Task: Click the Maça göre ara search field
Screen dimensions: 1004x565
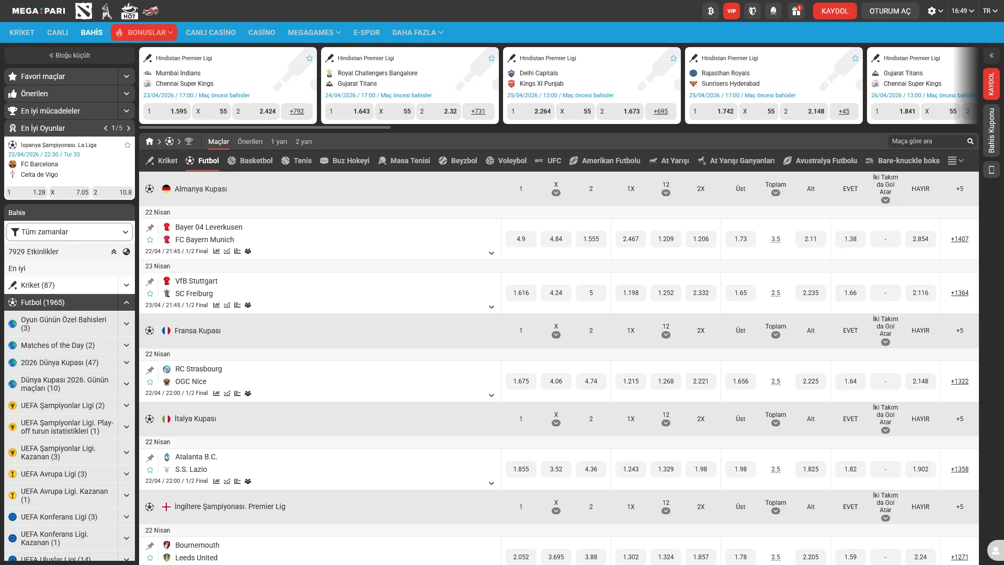Action: click(x=927, y=141)
